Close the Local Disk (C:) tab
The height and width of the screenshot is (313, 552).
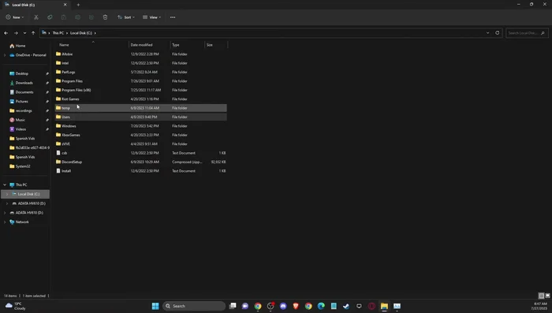(x=65, y=5)
